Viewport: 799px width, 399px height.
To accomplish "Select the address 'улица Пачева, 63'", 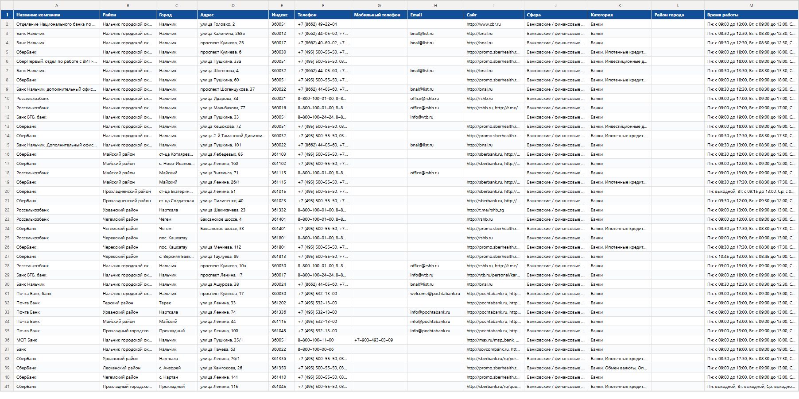I will 233,349.
